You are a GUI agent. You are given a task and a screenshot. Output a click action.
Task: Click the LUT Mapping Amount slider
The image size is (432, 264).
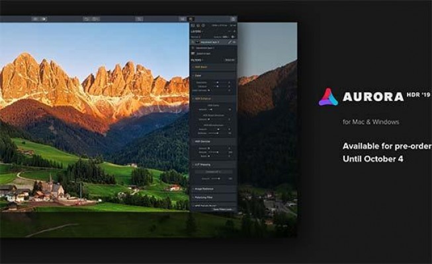(218, 178)
